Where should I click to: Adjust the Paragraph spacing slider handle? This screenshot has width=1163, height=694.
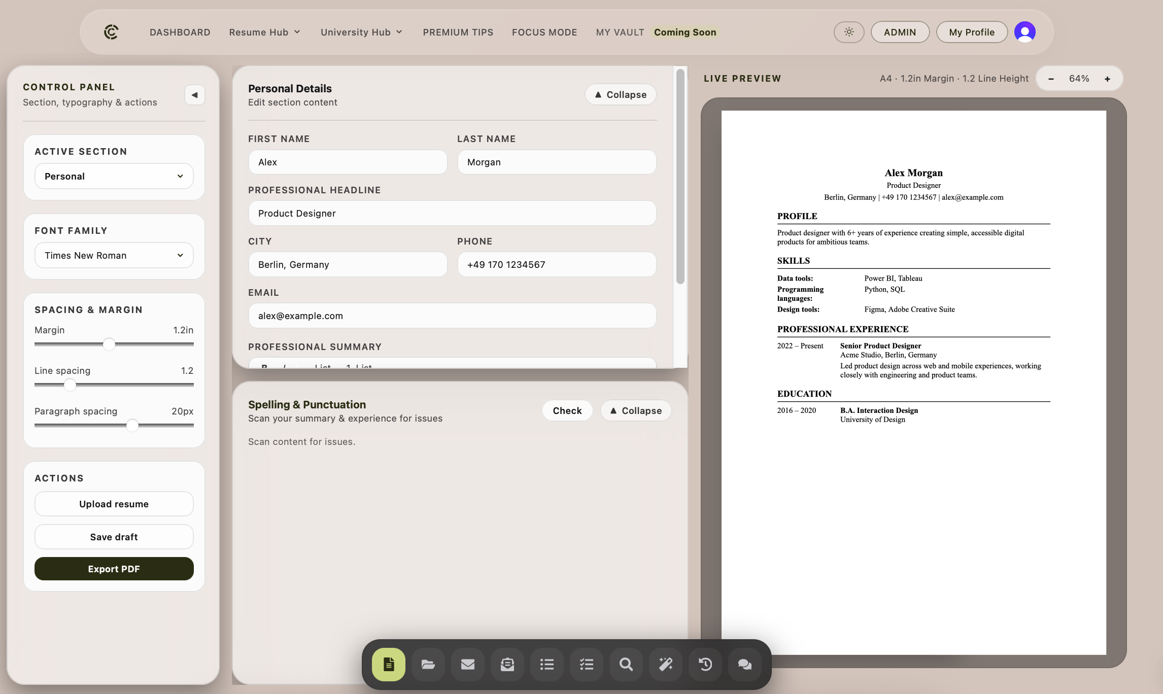[x=132, y=426]
